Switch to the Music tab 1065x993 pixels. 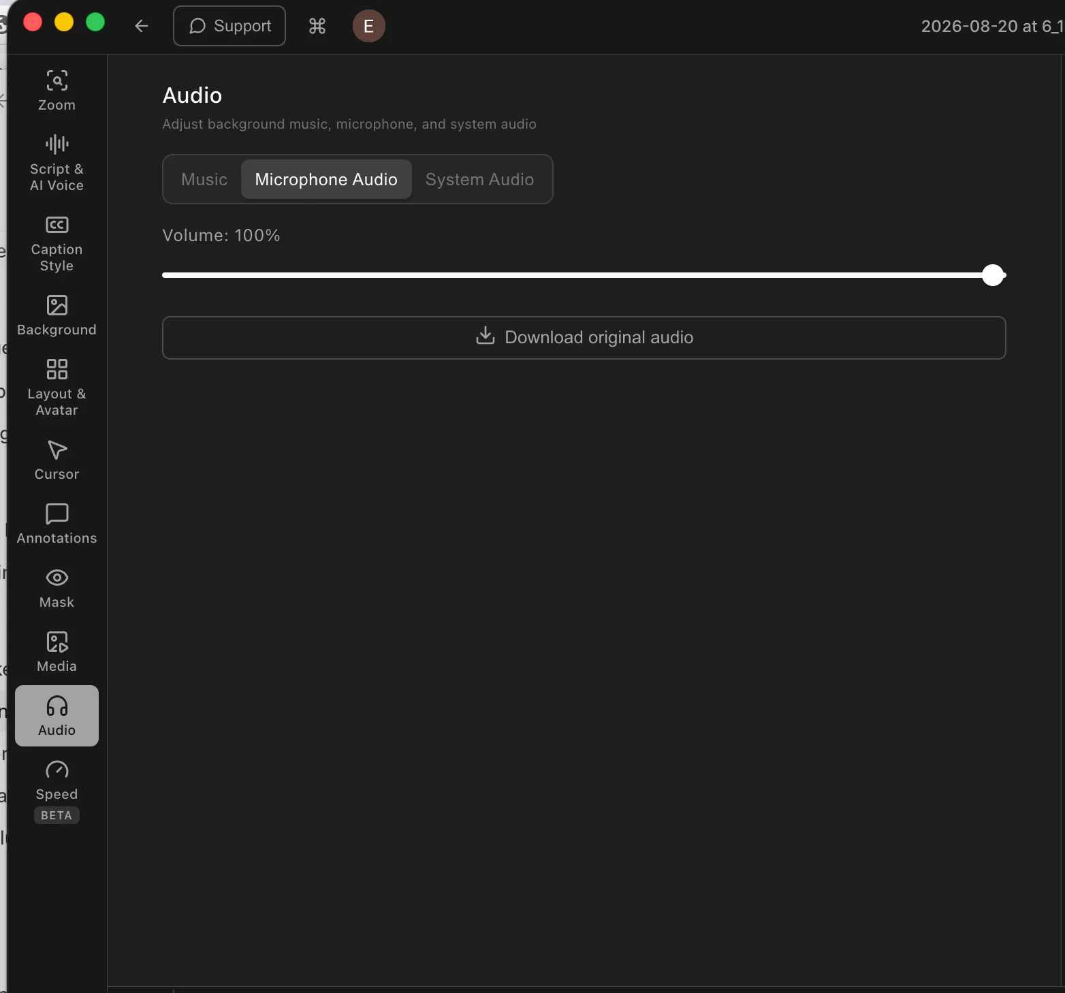pos(204,179)
